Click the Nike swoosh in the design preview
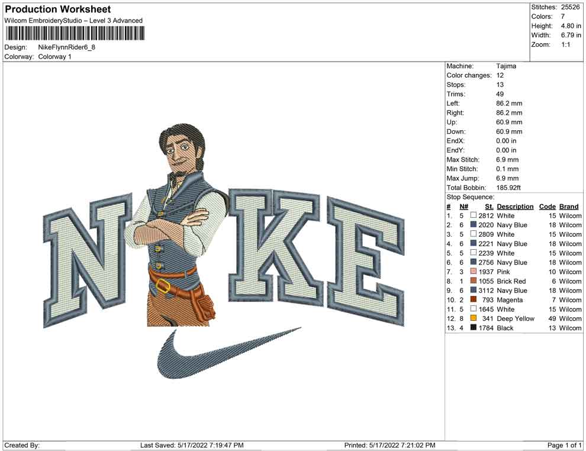586x451 pixels. click(228, 353)
